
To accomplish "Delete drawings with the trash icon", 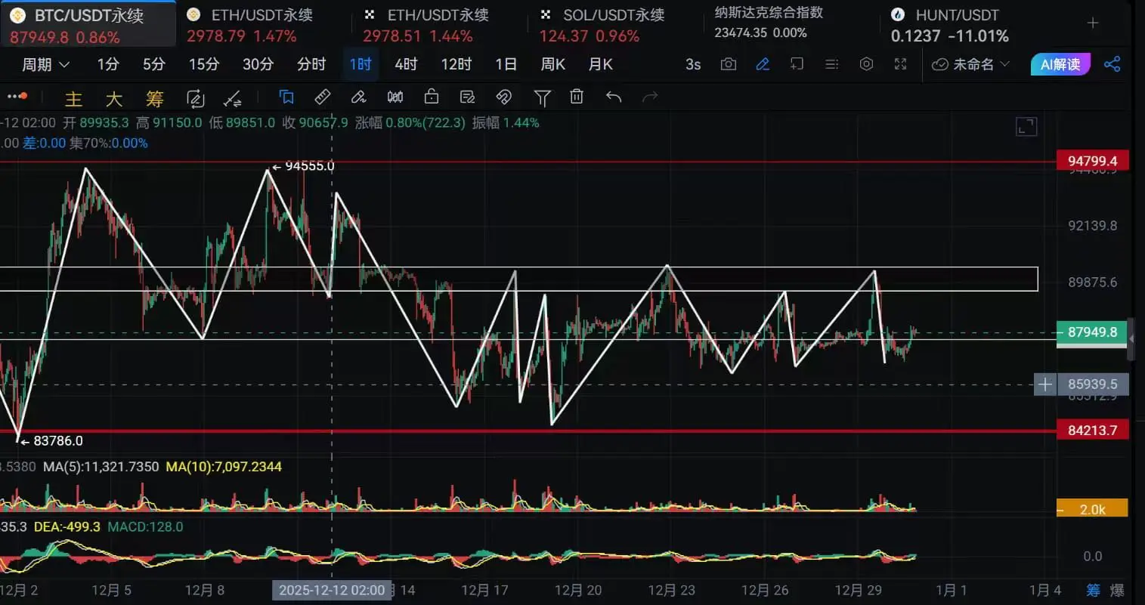I will click(577, 97).
